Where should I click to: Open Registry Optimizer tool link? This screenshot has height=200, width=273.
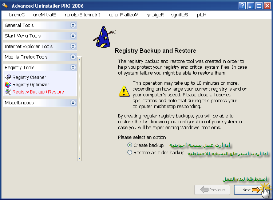[31, 84]
